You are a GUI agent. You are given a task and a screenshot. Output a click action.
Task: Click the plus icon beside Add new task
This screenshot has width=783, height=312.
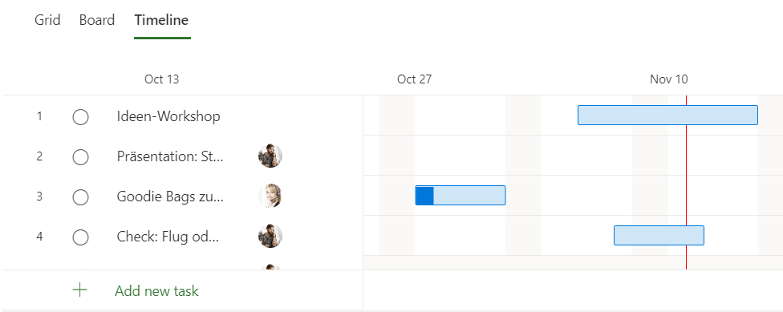(80, 290)
